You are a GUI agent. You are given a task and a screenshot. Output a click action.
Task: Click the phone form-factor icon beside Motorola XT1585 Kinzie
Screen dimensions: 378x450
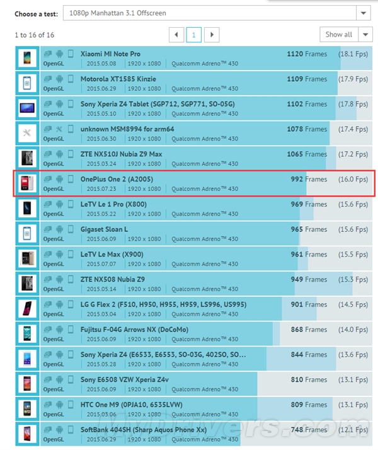(71, 79)
